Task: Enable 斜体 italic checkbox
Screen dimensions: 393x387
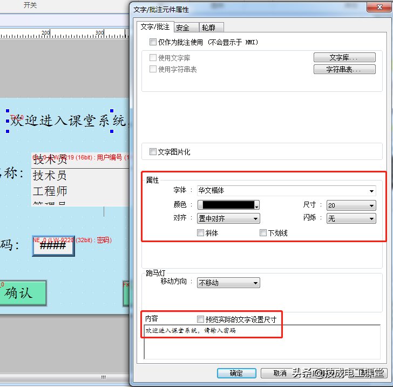Action: 201,233
